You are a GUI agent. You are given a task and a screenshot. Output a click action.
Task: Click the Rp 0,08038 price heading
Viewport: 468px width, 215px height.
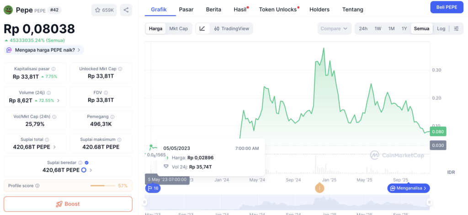[39, 29]
